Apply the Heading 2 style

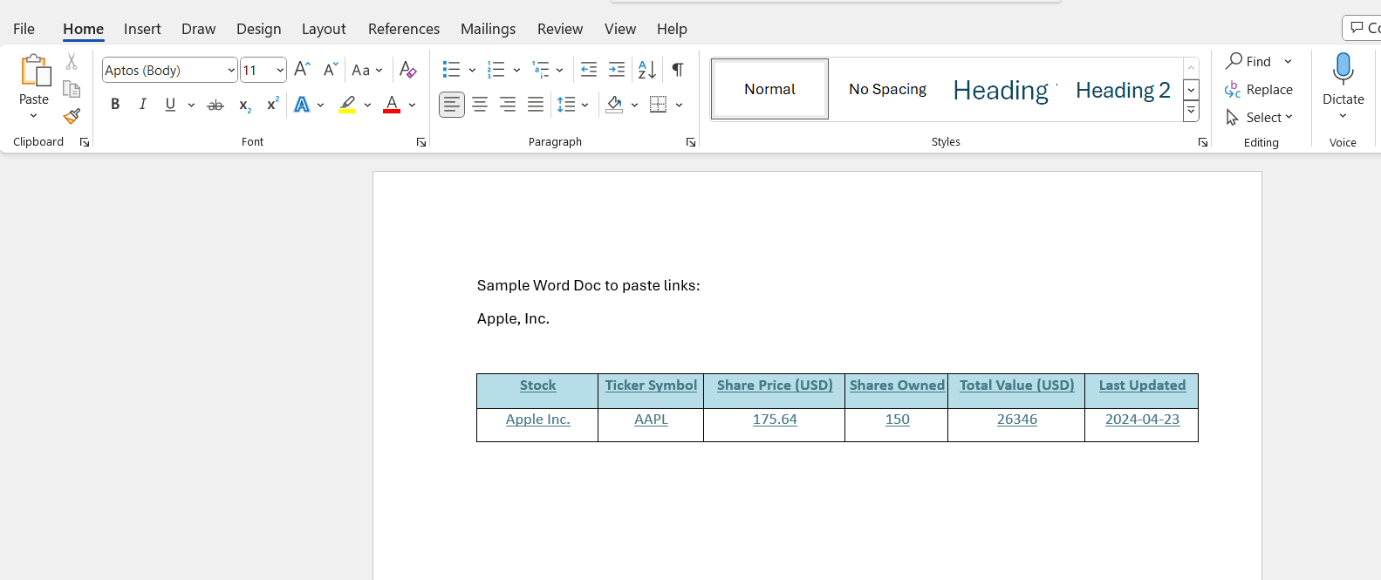[x=1123, y=90]
